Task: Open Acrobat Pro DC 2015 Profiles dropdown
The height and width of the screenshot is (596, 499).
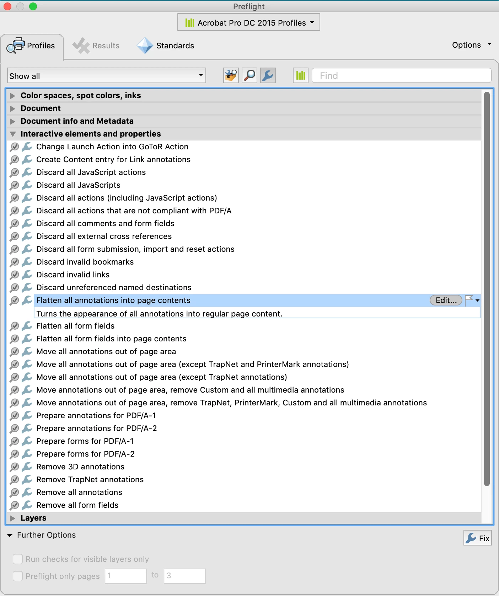Action: (249, 22)
